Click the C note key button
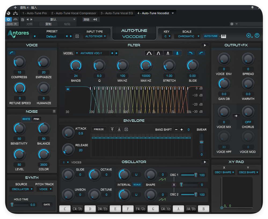Viewport: 268px width, 219px height. tap(65, 209)
